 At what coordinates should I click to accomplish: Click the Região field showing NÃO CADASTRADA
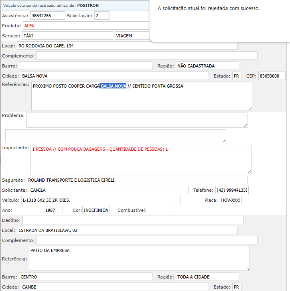coord(207,66)
